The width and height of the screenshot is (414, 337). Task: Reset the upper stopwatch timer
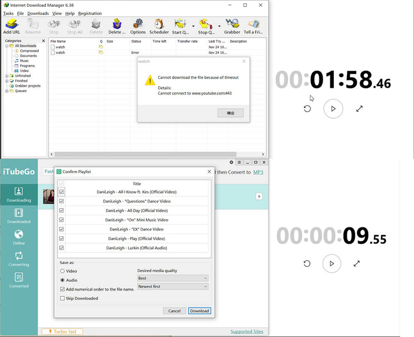coord(307,108)
